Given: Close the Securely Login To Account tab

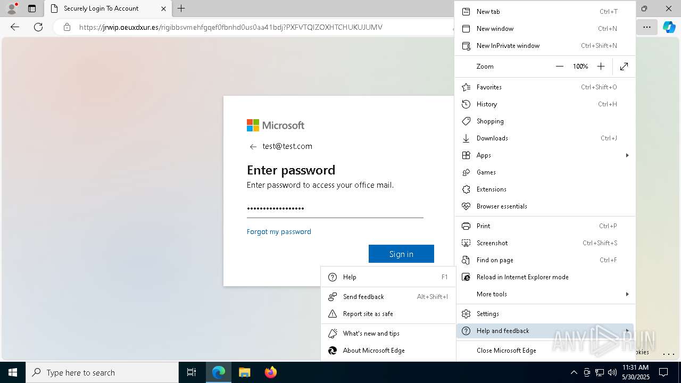Looking at the screenshot, I should [x=163, y=9].
